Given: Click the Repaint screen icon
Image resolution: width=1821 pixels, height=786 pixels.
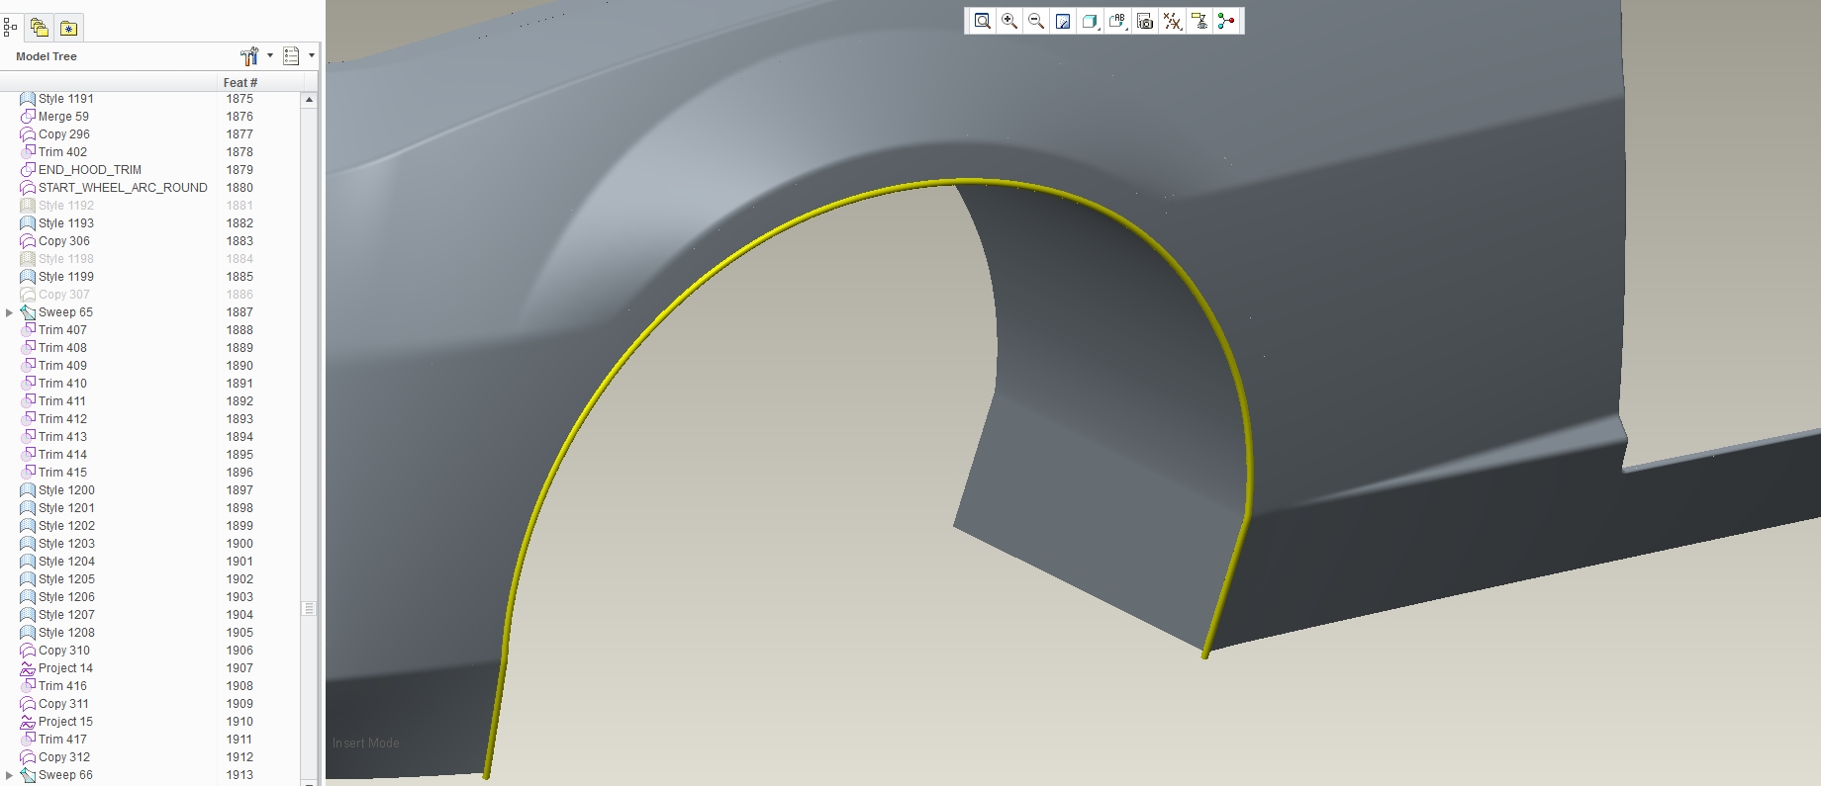Looking at the screenshot, I should click(1063, 21).
